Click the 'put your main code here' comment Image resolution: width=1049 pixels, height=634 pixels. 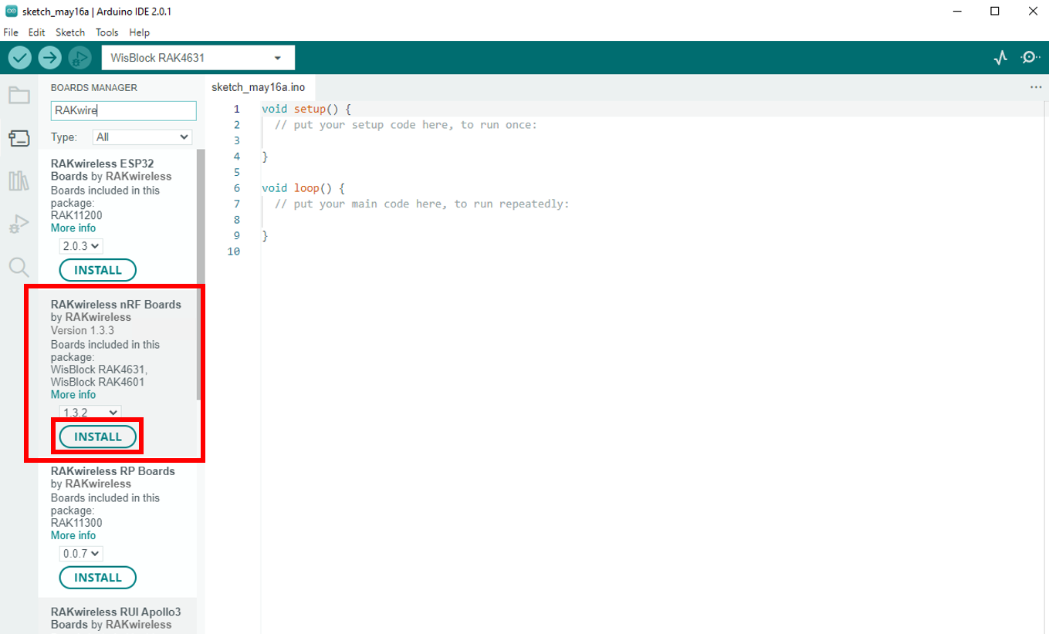click(x=421, y=204)
